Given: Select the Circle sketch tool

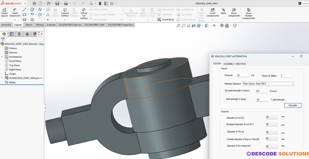Looking at the screenshot, I should pos(32,10).
